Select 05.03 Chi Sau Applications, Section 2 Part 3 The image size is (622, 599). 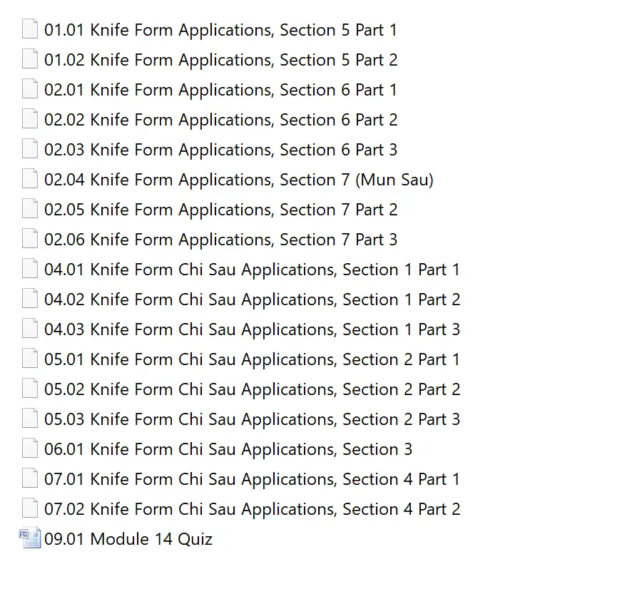pyautogui.click(x=252, y=419)
